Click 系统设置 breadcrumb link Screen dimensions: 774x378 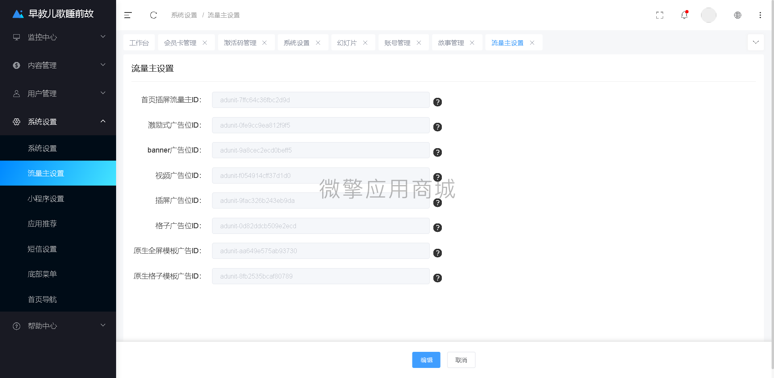click(x=184, y=15)
